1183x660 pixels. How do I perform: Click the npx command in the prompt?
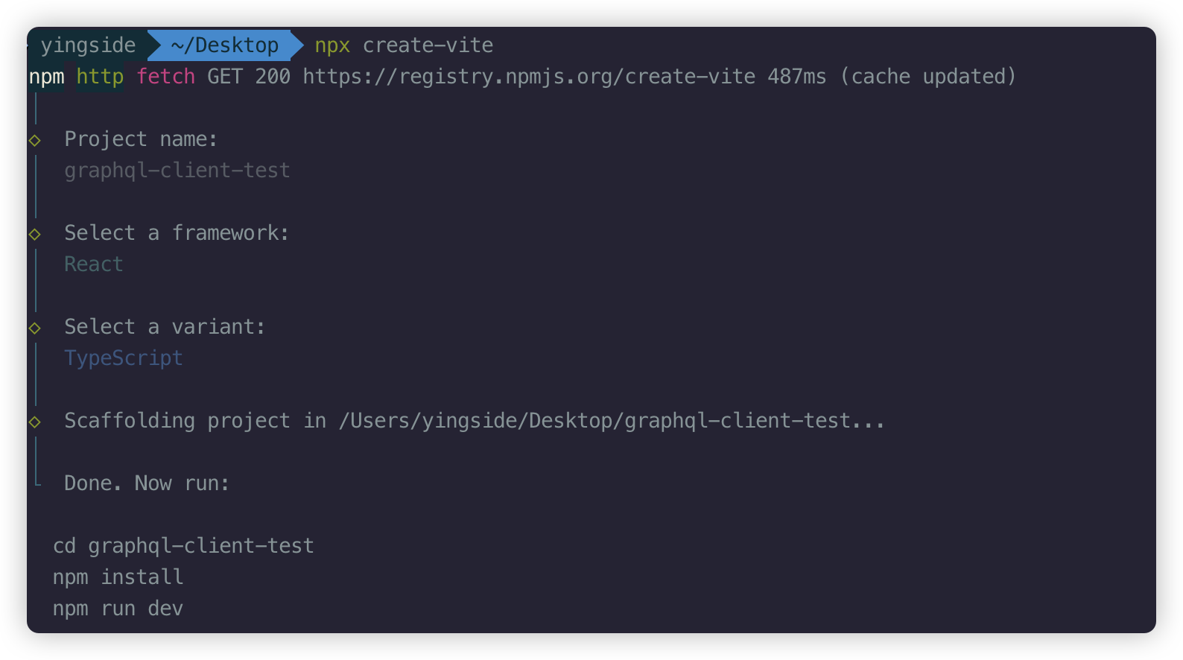pos(332,45)
